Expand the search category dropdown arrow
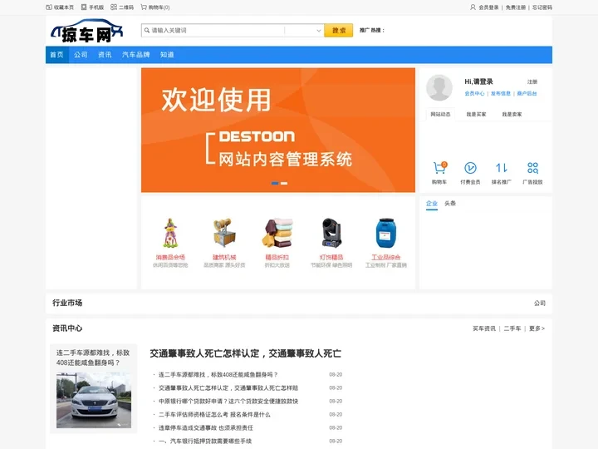Viewport: 598px width, 449px height. click(x=319, y=31)
